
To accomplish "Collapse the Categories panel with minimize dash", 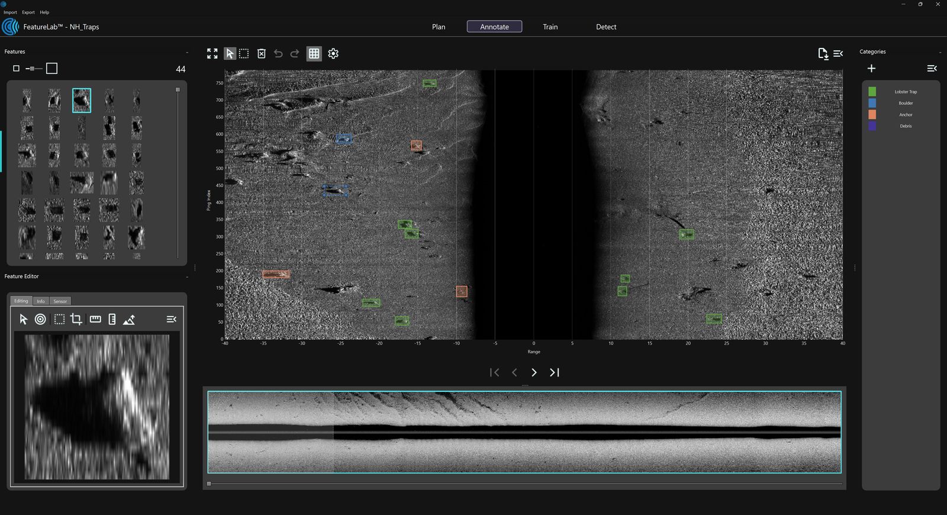I will coord(939,52).
